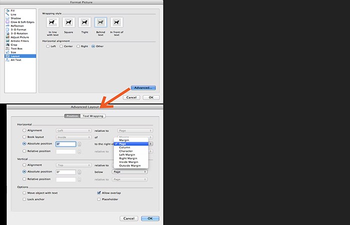Select Left horizontal alignment radio
This screenshot has height=225, width=350.
(48, 46)
